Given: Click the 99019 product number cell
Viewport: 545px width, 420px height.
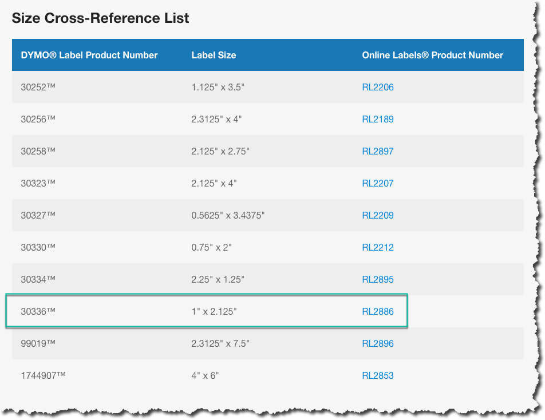Looking at the screenshot, I should [38, 343].
